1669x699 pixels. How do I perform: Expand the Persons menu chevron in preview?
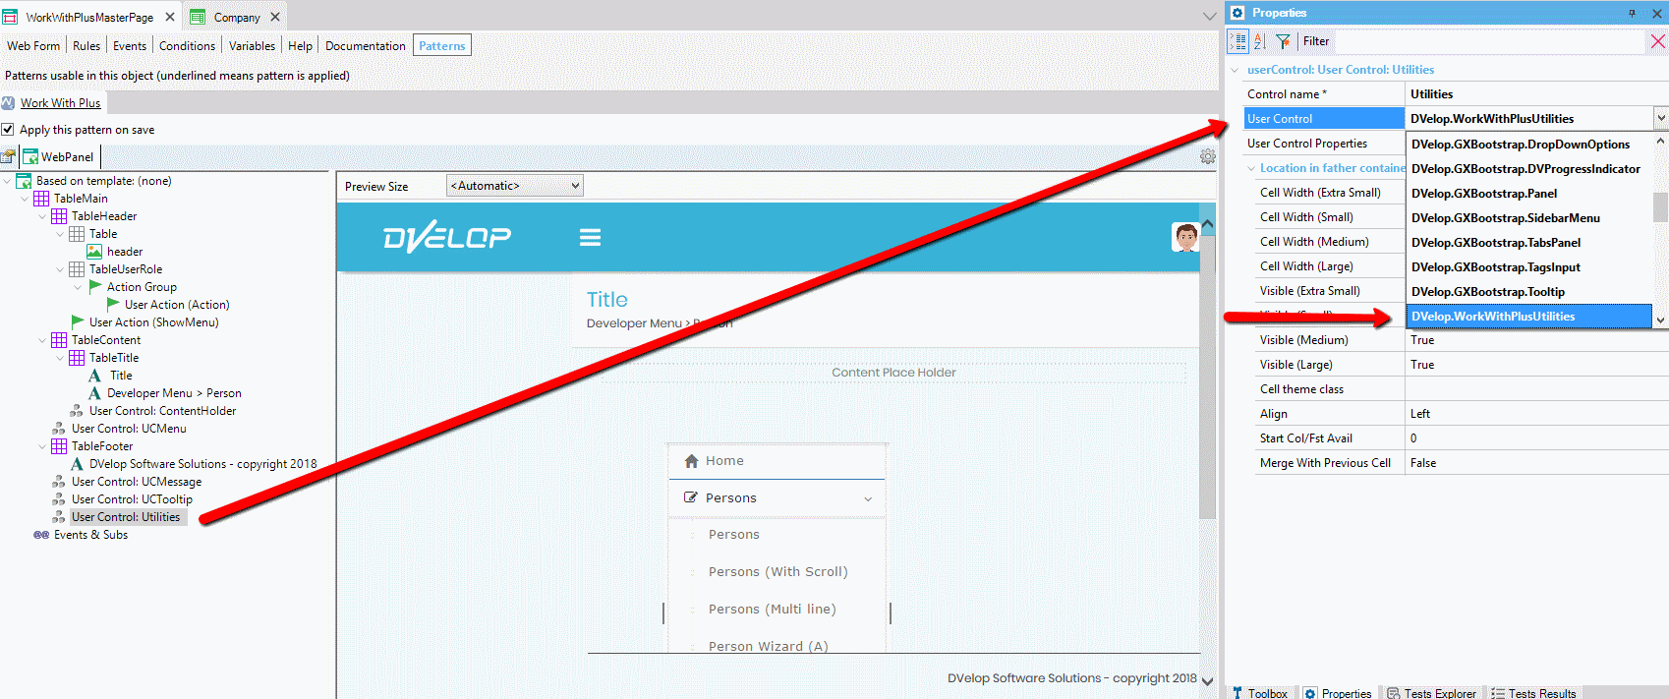click(868, 499)
